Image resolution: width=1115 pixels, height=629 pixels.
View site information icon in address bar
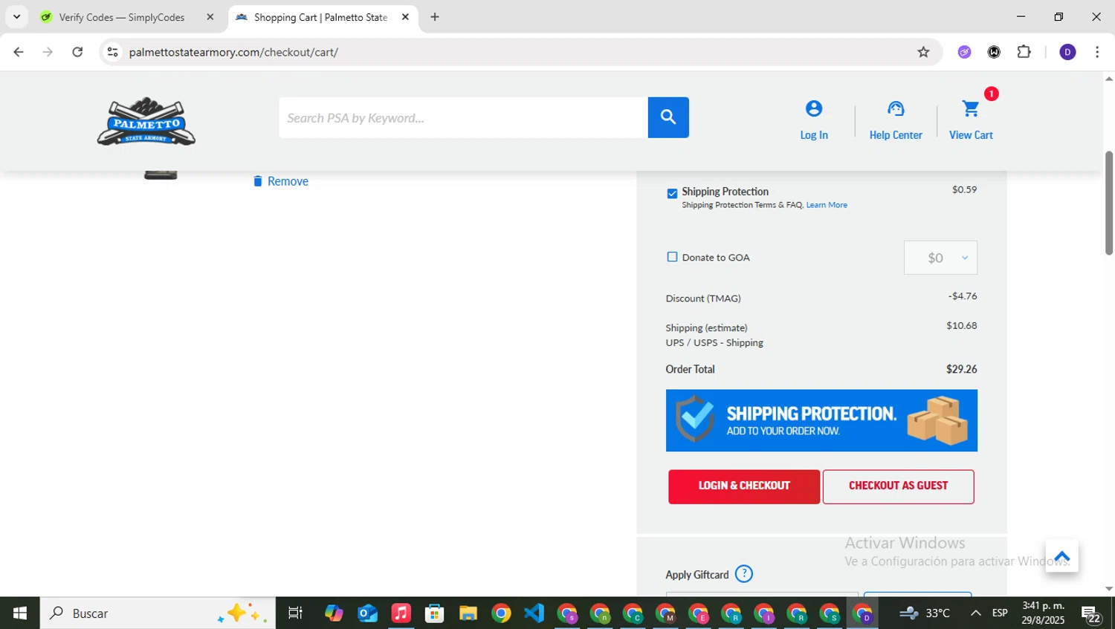pos(113,52)
